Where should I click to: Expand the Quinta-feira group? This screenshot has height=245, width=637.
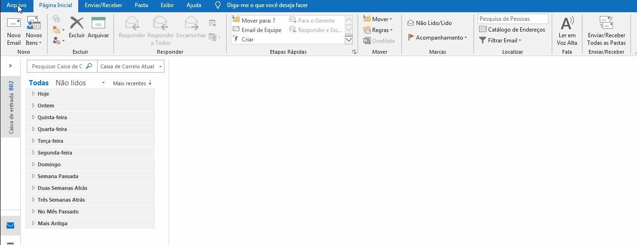[90, 117]
